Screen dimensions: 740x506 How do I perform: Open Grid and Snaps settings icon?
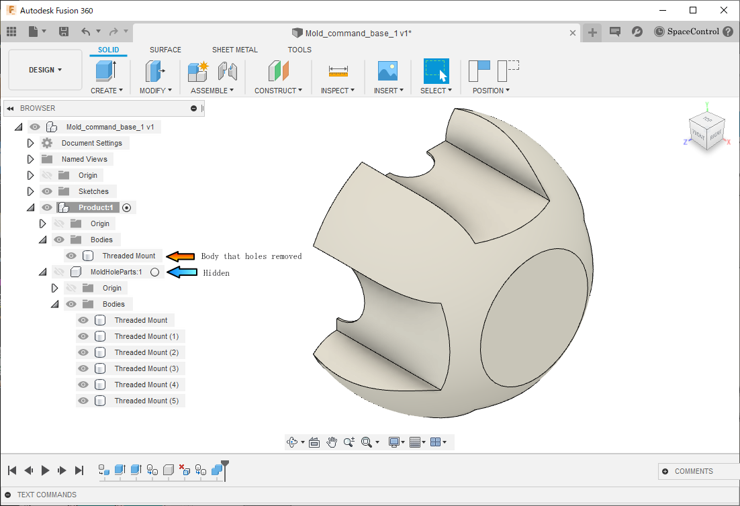pos(415,442)
